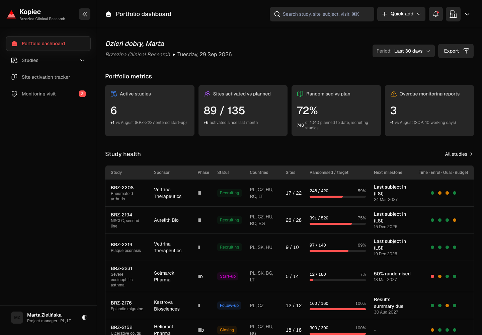This screenshot has width=482, height=335.
Task: Open All studies link
Action: (x=459, y=154)
